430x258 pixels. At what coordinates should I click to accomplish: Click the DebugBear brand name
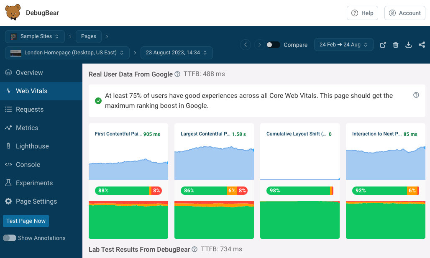(x=42, y=13)
